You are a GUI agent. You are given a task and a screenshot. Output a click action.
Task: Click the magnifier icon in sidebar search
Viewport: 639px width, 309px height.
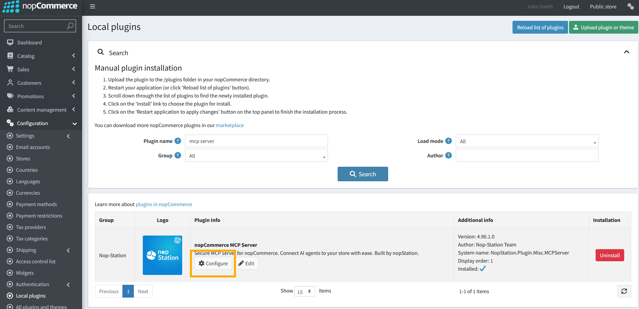(70, 26)
